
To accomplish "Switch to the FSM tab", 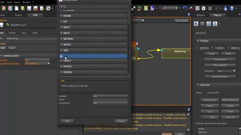I will [x=35, y=15].
